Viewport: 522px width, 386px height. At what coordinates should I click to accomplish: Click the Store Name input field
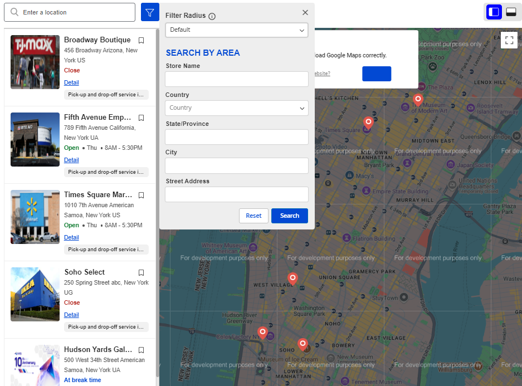click(x=236, y=79)
